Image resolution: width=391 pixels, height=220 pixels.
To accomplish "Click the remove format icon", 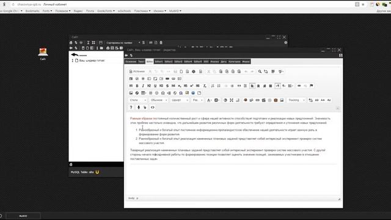I will click(x=205, y=86).
